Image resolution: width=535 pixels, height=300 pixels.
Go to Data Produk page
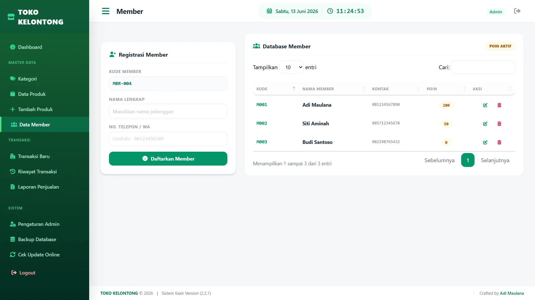coord(45,94)
